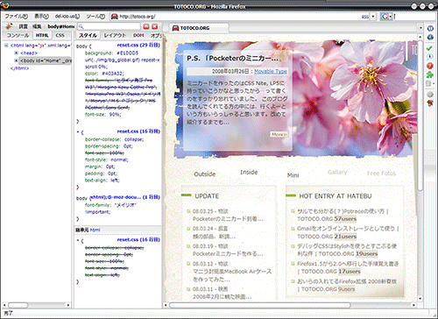Open the tab list dropdown arrow

420,28
